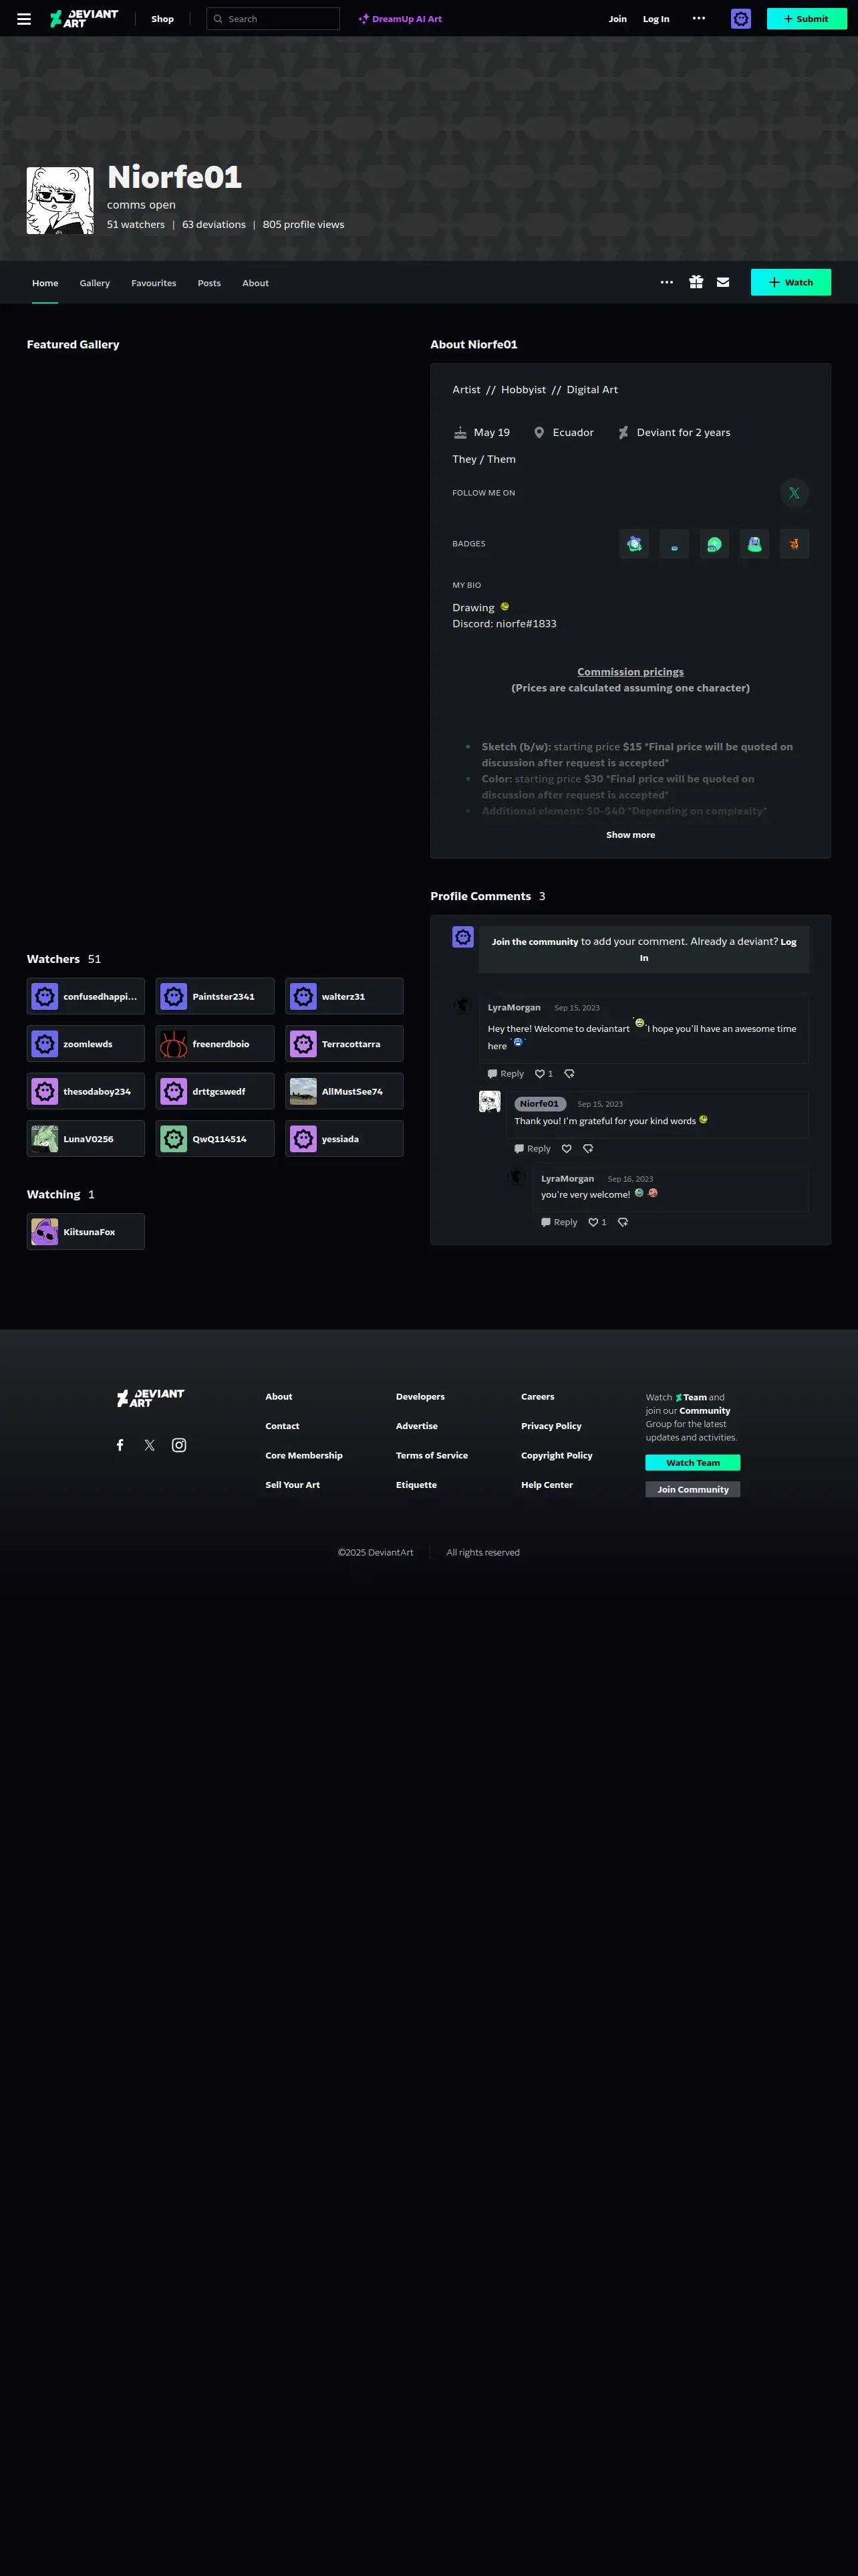Click the envelope note icon

point(723,283)
